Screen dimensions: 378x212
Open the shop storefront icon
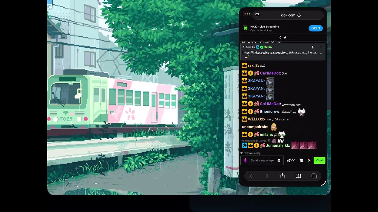(301, 160)
